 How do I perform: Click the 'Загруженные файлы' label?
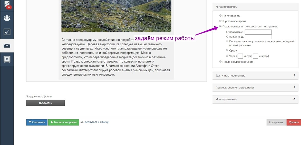39,97
